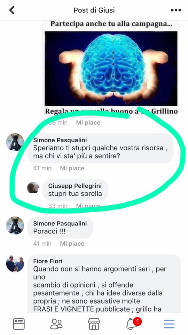The height and width of the screenshot is (335, 188).
Task: Open the Notifications bell icon
Action: (132, 324)
